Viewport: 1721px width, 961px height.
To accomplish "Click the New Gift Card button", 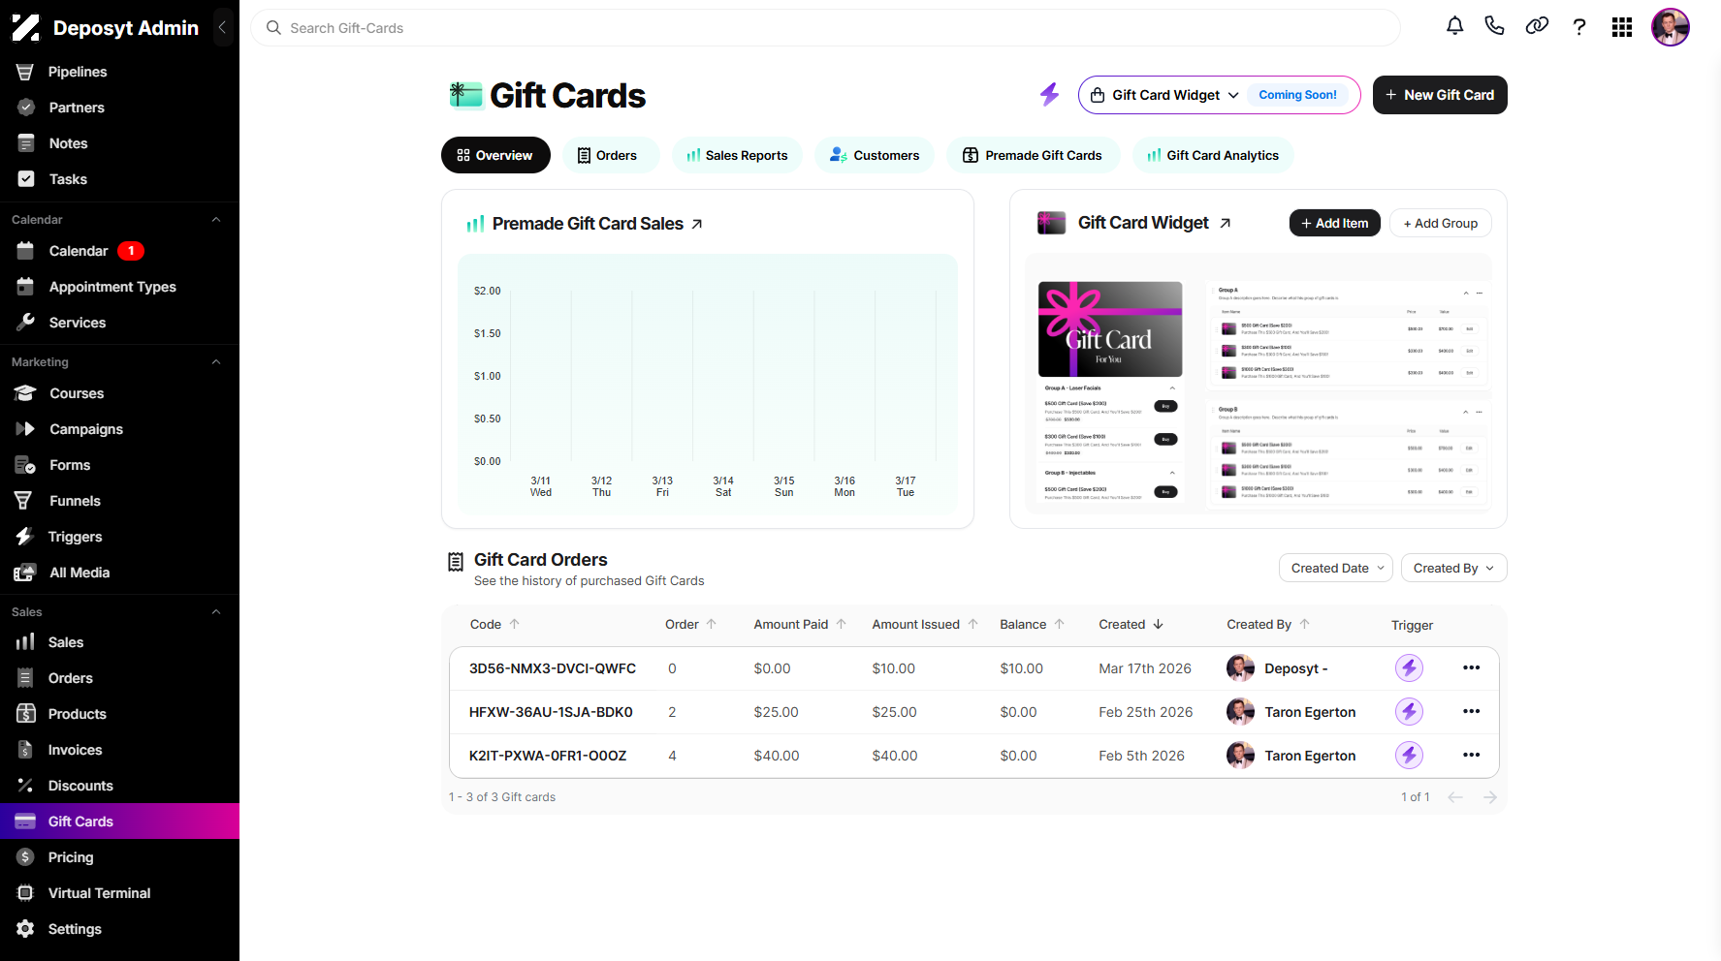I will coord(1440,95).
